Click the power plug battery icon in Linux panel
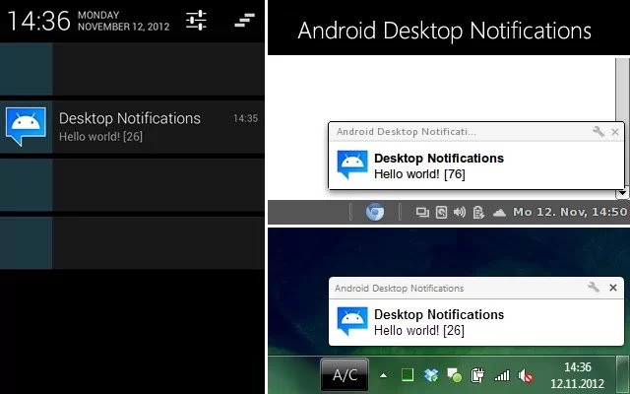Image resolution: width=630 pixels, height=394 pixels. point(478,212)
